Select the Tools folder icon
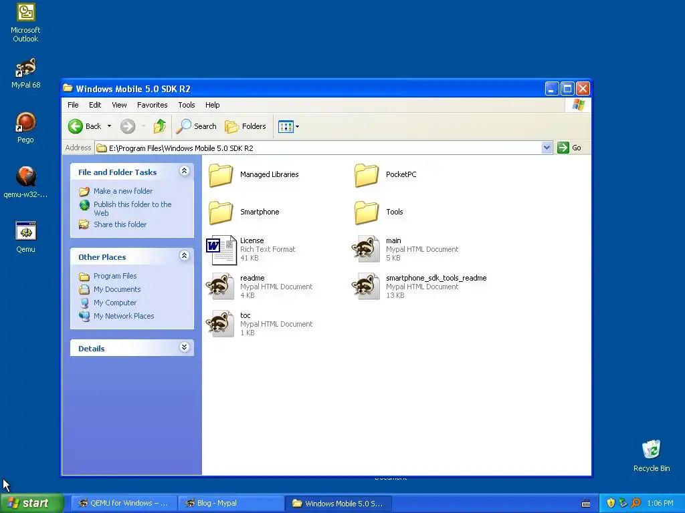This screenshot has width=685, height=513. 367,212
